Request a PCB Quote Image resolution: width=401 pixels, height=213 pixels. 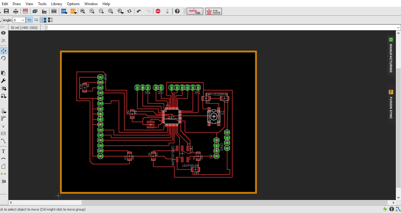coord(213,11)
